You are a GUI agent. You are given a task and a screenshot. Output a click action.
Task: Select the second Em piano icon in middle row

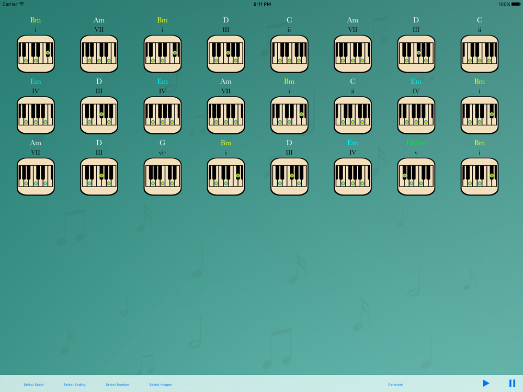(x=163, y=115)
